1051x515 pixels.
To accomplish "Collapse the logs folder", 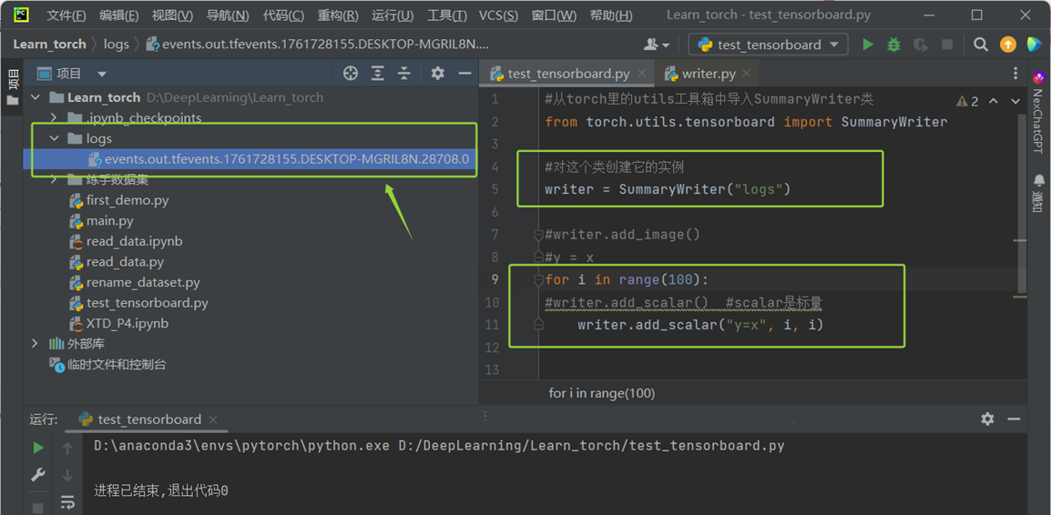I will [55, 138].
